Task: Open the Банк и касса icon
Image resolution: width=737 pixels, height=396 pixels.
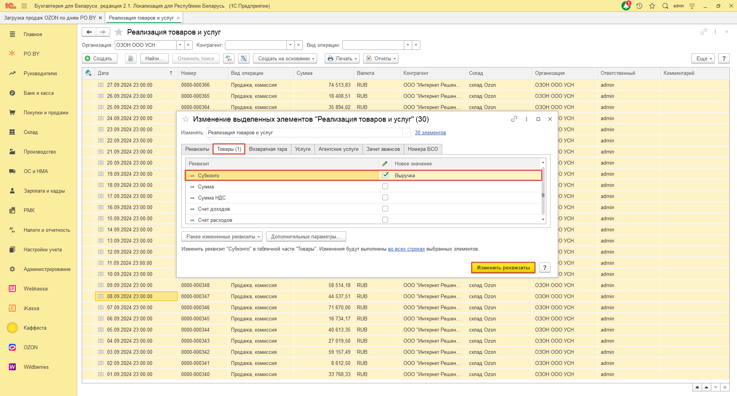Action: (x=12, y=93)
